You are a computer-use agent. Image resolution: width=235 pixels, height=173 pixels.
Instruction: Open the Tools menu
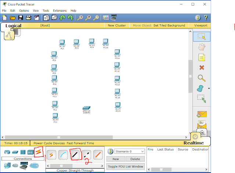click(46, 11)
